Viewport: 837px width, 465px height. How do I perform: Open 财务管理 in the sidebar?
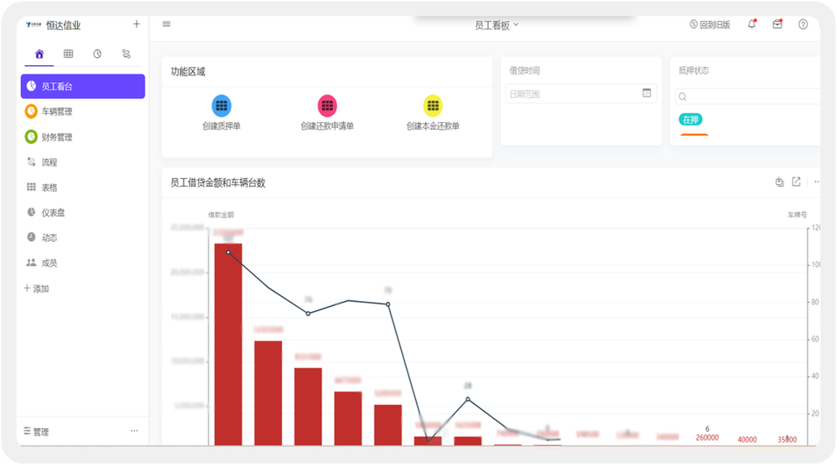pos(57,137)
